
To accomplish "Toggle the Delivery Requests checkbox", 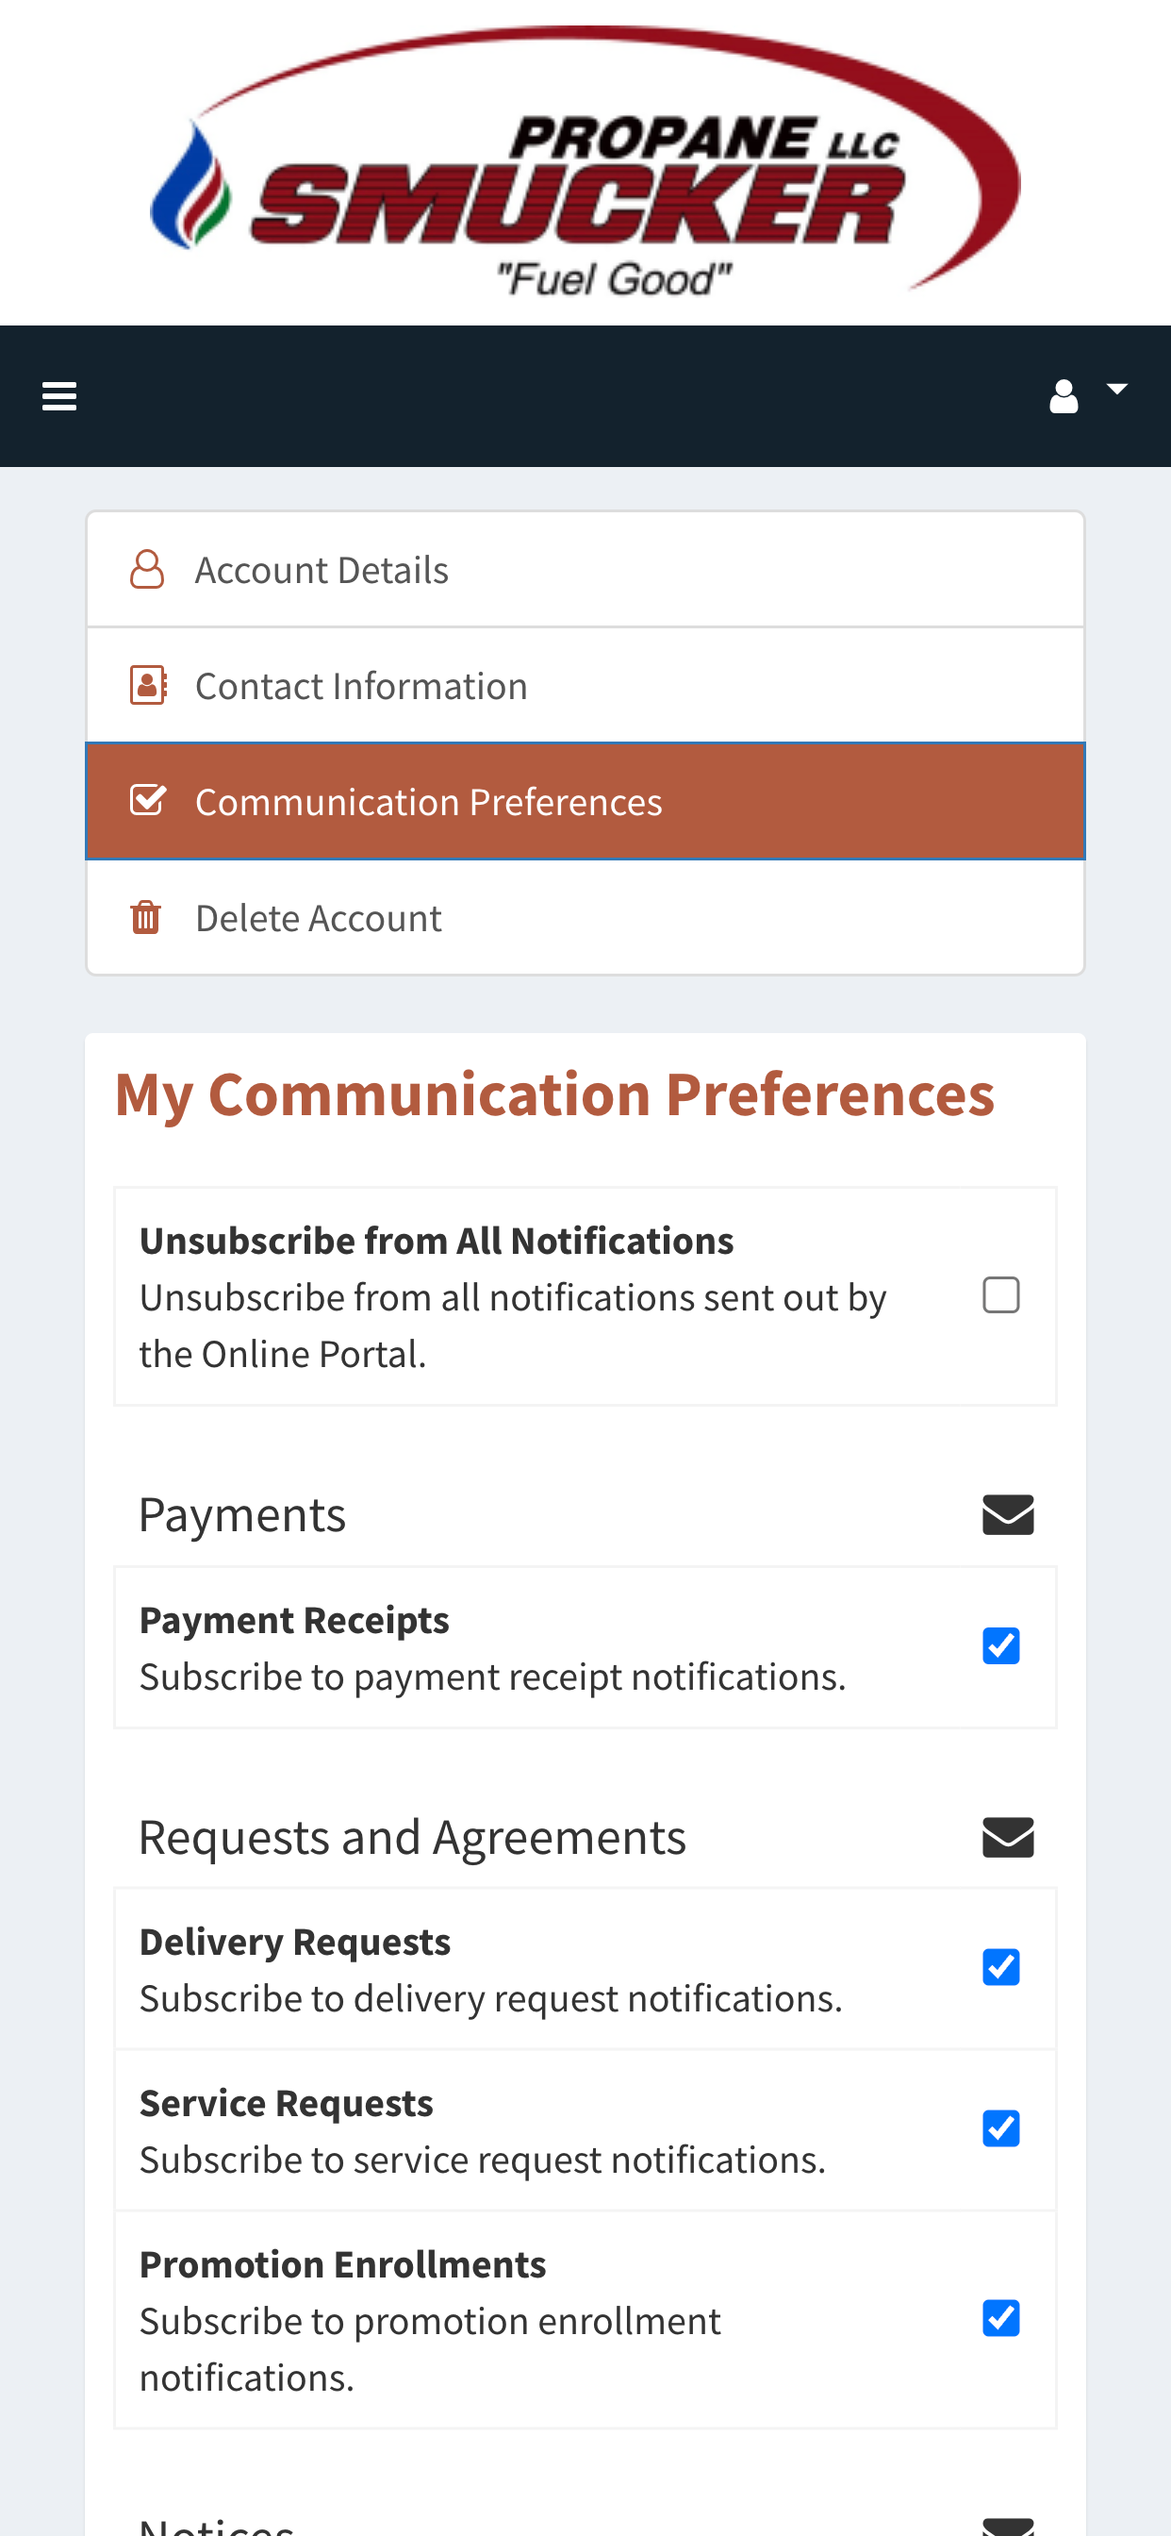I will pyautogui.click(x=1000, y=1968).
